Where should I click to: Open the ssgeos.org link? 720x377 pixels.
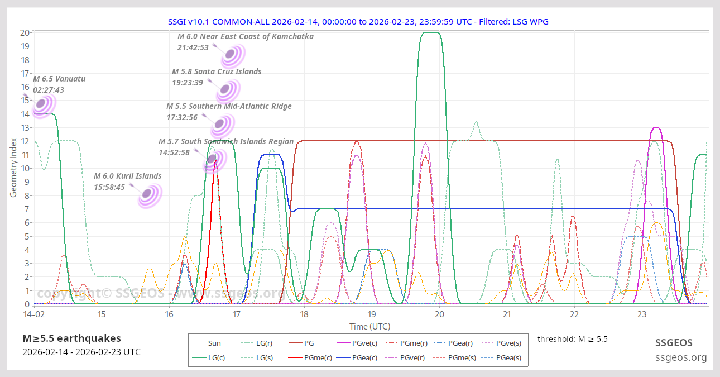coord(681,357)
